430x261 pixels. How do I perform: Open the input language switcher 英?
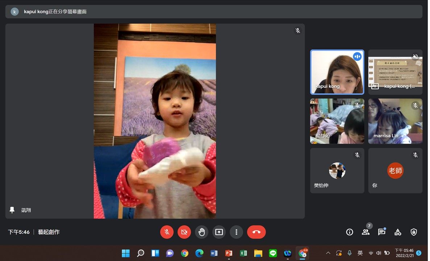click(360, 253)
